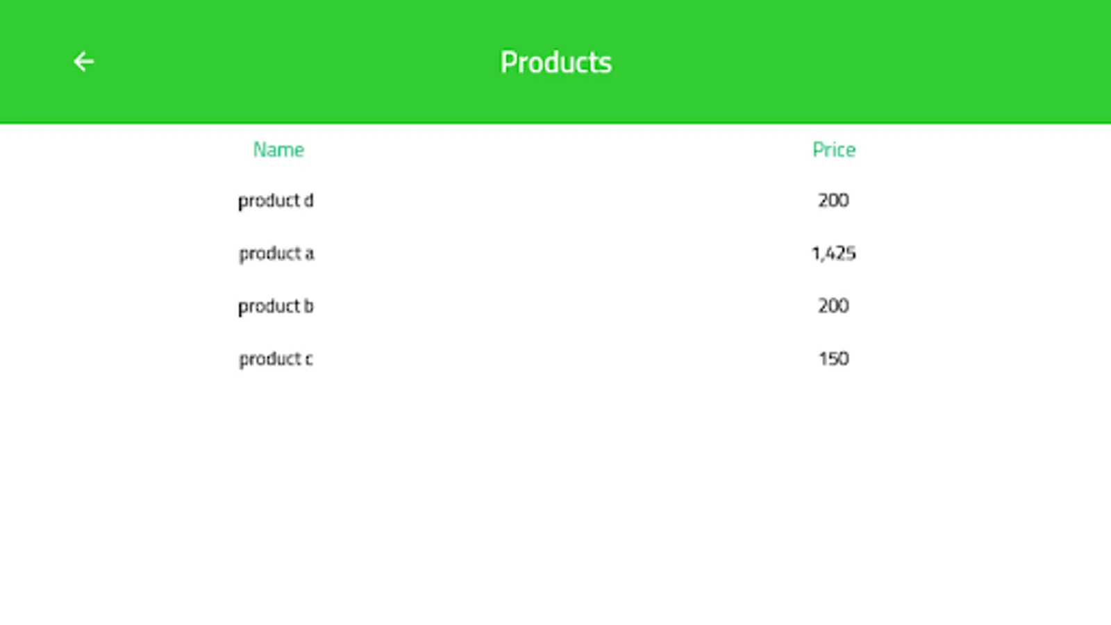Tap the 150 price value

(x=833, y=359)
